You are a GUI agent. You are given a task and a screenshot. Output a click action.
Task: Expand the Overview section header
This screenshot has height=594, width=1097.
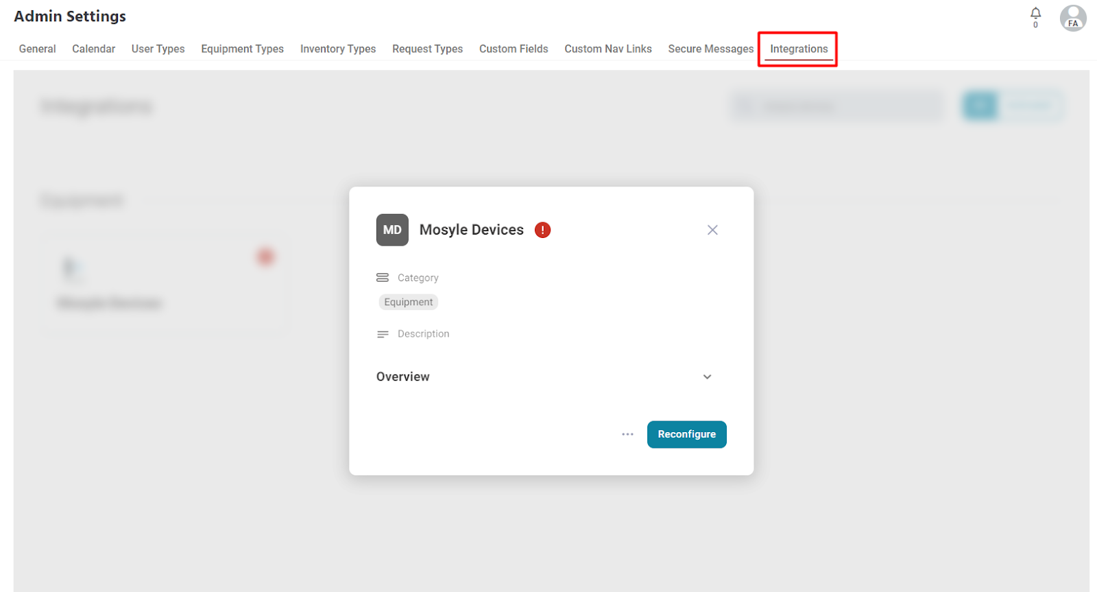[x=544, y=377]
